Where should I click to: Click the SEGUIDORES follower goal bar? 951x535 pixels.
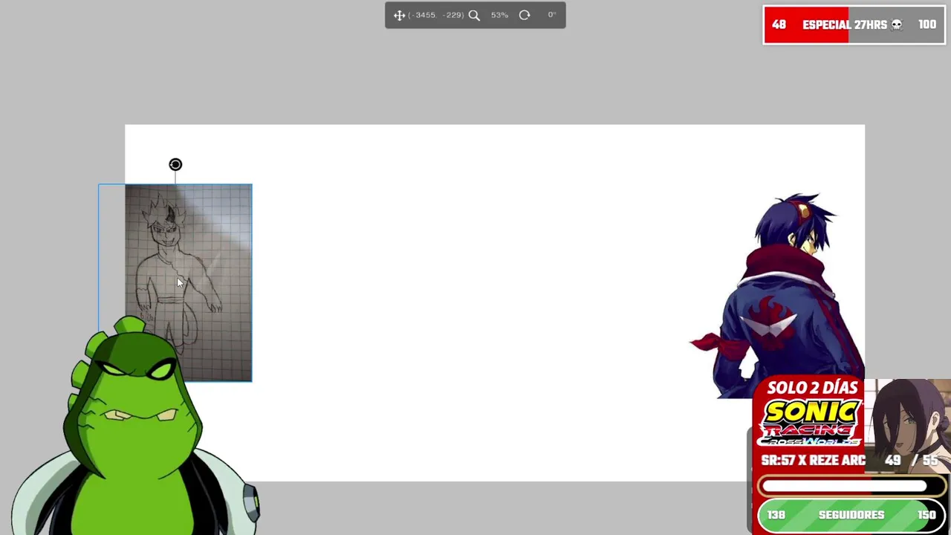click(851, 514)
